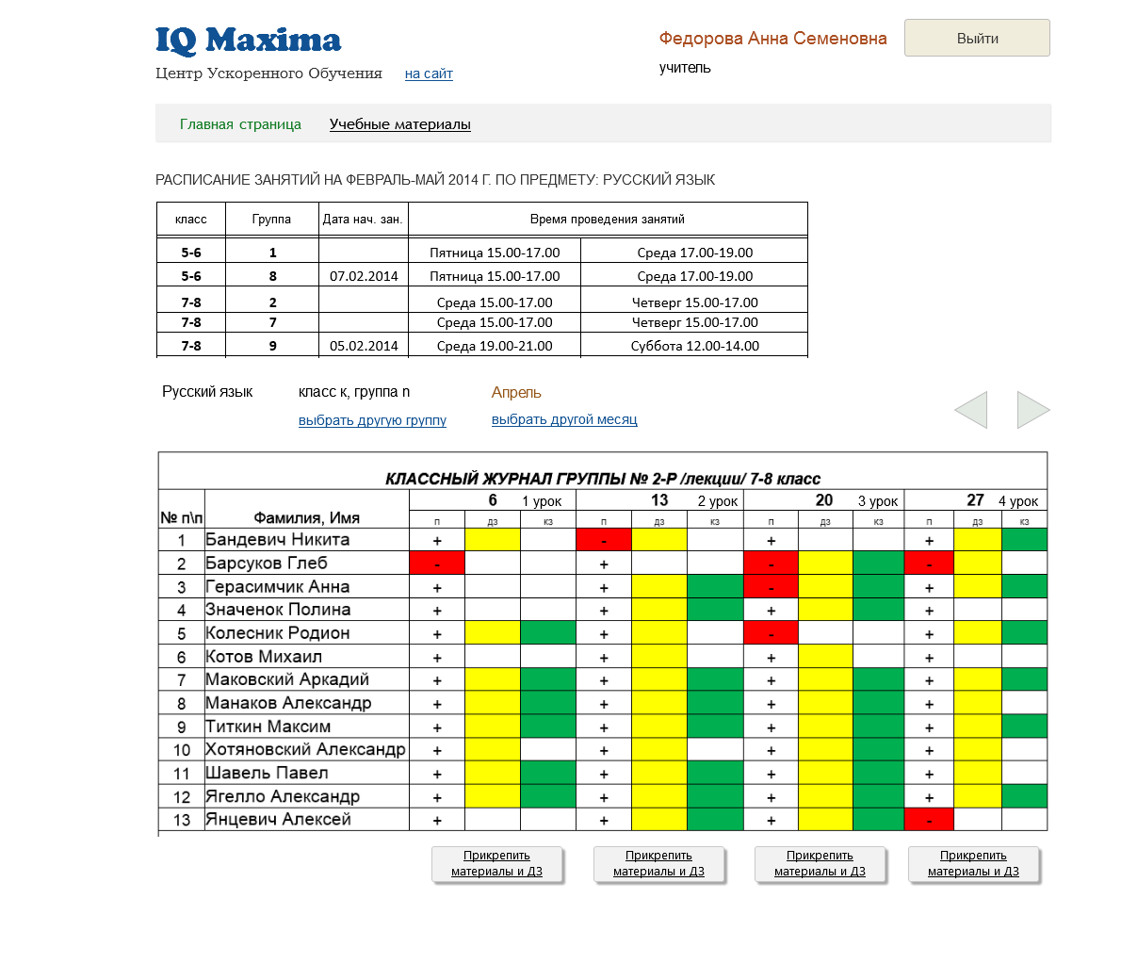The width and height of the screenshot is (1121, 980).
Task: Toggle Барсуков Глеб's red absence cell, lesson 1
Action: [x=437, y=563]
